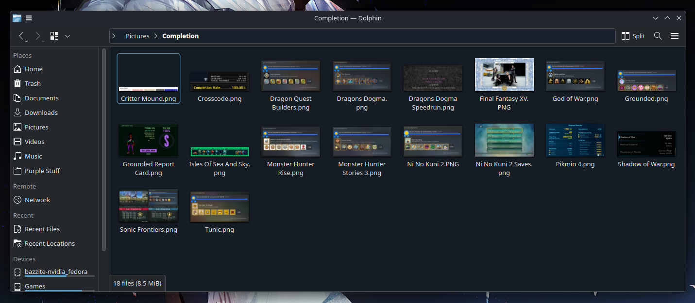
Task: Select Grounded.png thumbnail
Action: pos(646,80)
